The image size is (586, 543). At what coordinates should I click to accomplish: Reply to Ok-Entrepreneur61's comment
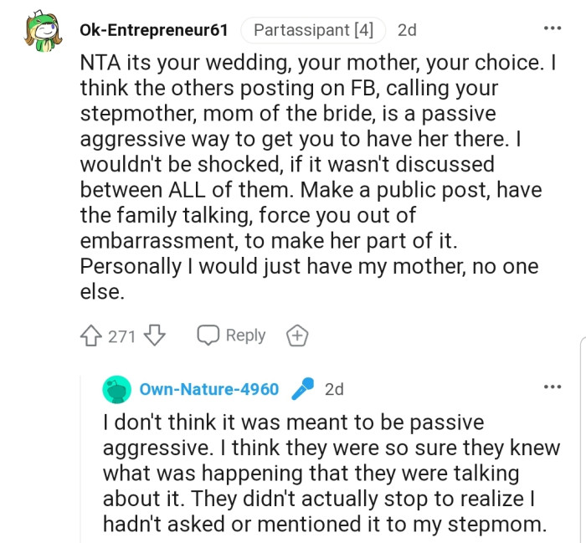click(x=231, y=336)
